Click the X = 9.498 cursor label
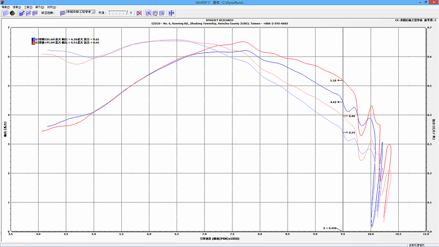Image resolution: width=439 pixels, height=247 pixels. pyautogui.click(x=330, y=228)
